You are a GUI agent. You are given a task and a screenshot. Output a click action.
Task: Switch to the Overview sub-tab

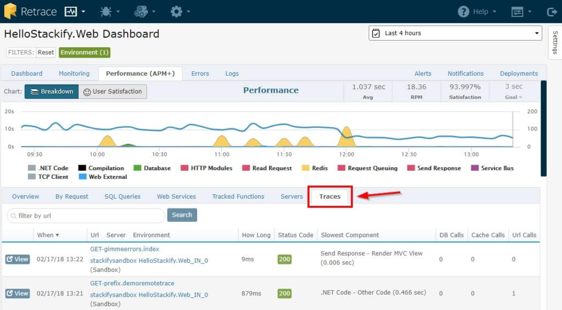tap(25, 196)
